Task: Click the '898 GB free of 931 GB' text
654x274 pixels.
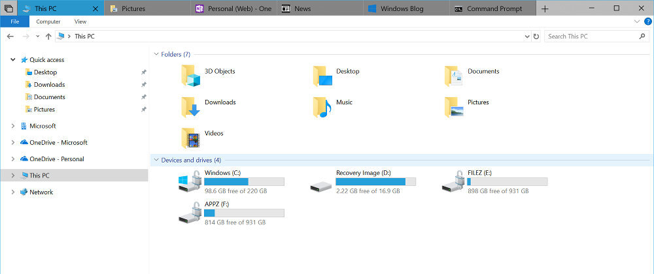Action: click(498, 191)
